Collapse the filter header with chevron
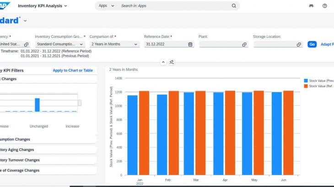This screenshot has width=334, height=187. coord(162,62)
